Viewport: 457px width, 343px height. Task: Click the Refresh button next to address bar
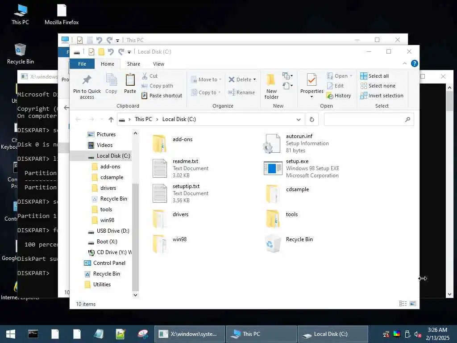tap(312, 119)
